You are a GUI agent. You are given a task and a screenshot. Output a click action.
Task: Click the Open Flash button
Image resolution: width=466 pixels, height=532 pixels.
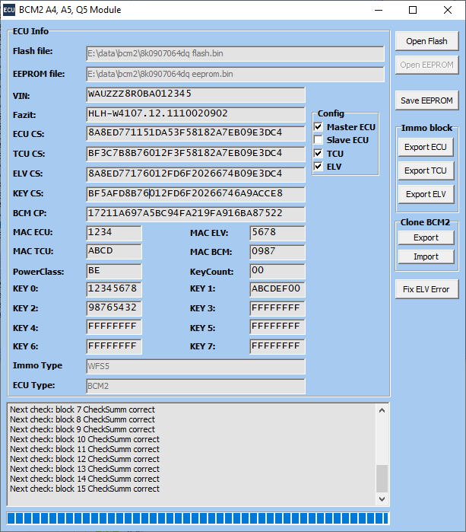pos(426,41)
